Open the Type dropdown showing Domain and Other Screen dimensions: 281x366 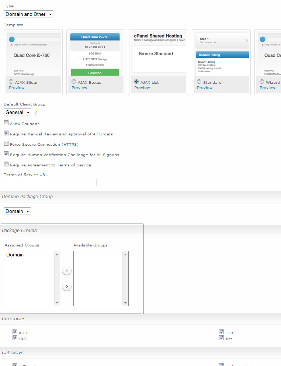pyautogui.click(x=28, y=14)
